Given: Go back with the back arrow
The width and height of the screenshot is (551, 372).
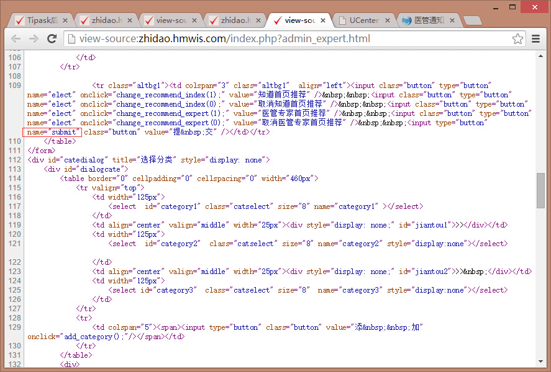Looking at the screenshot, I should tap(16, 39).
